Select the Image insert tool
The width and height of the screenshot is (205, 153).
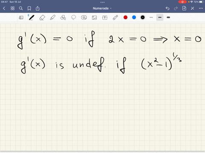click(94, 17)
